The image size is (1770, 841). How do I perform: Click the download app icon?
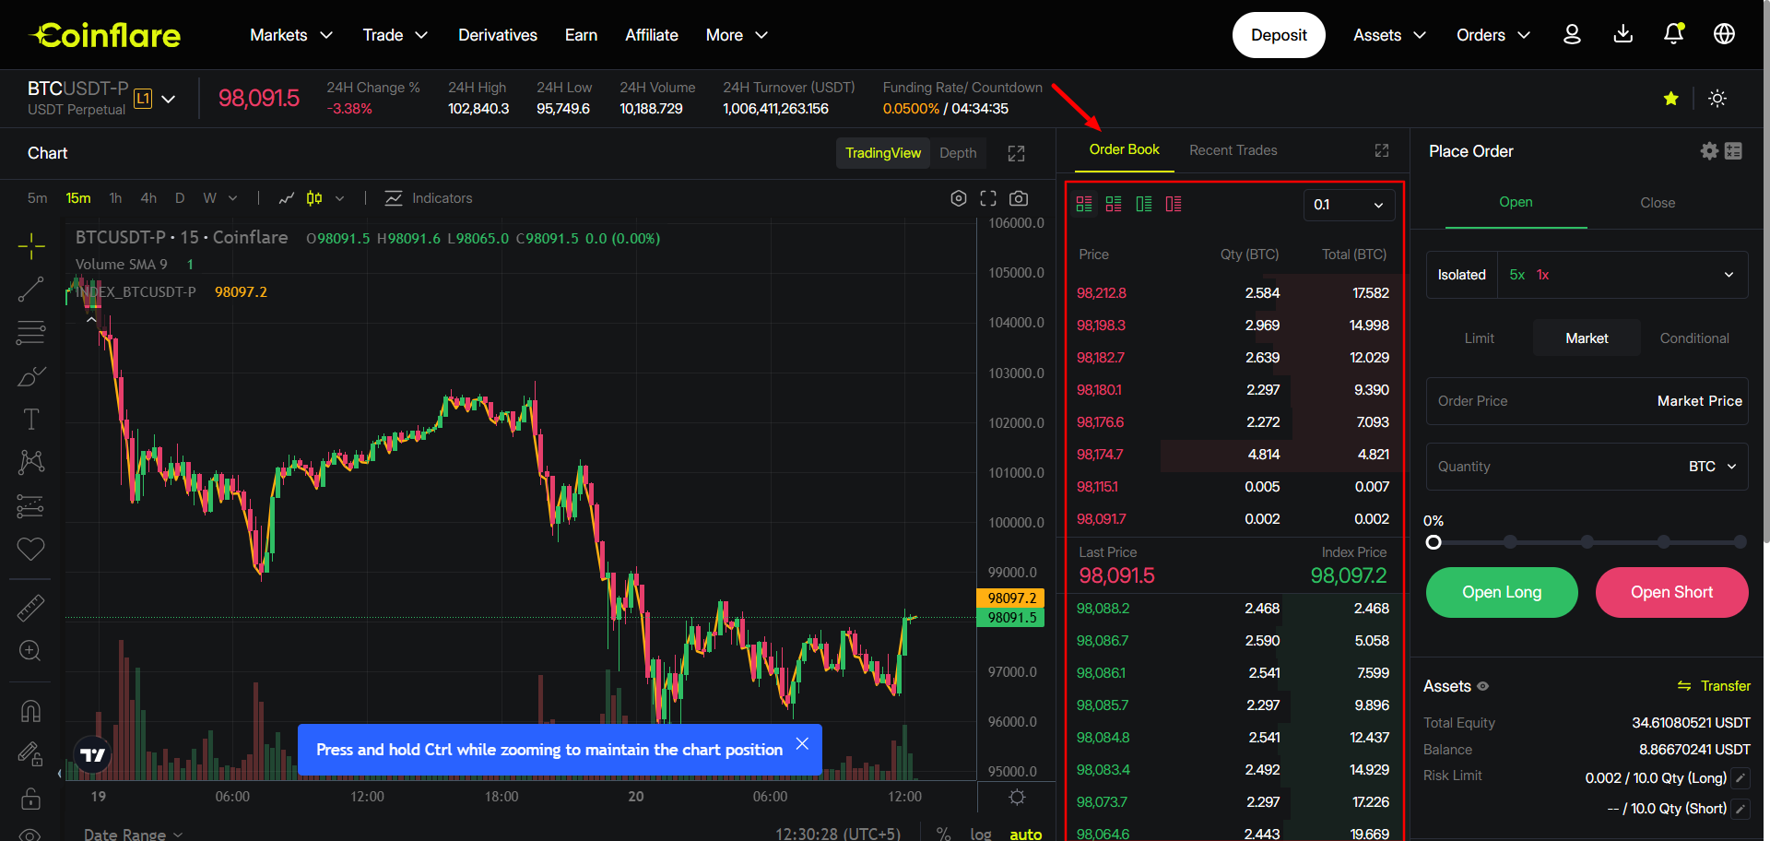pyautogui.click(x=1623, y=34)
